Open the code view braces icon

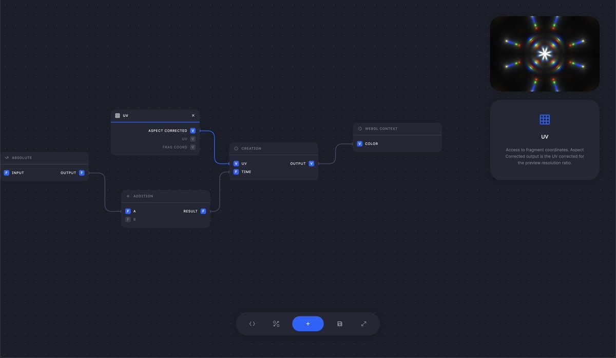coord(252,324)
